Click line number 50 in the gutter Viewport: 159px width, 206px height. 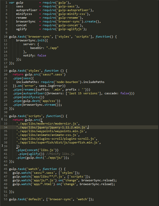[6, 188]
